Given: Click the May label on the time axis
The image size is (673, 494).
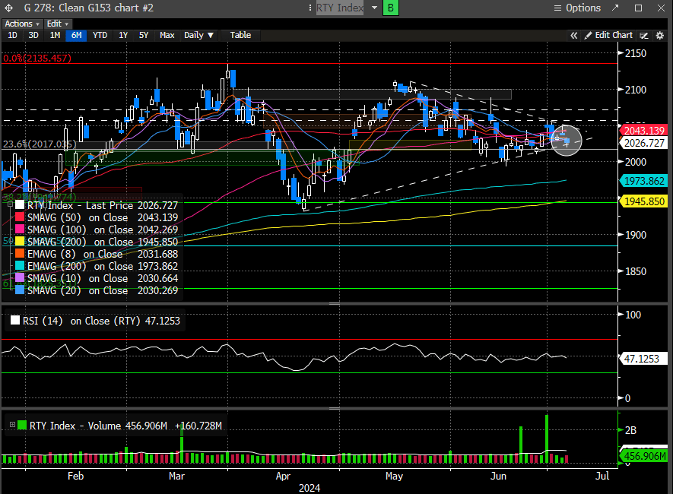Looking at the screenshot, I should [394, 476].
